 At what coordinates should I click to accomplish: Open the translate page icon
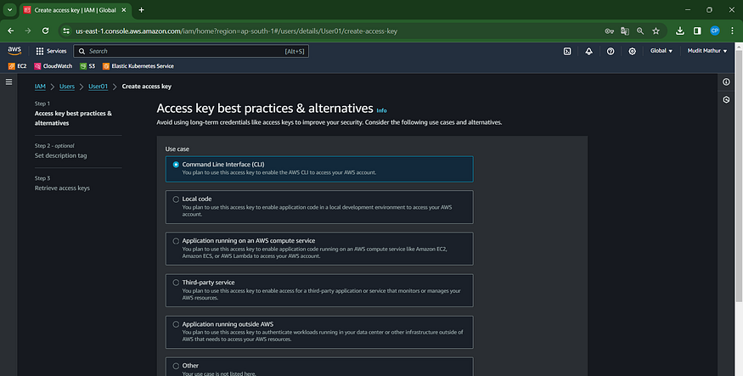click(625, 31)
